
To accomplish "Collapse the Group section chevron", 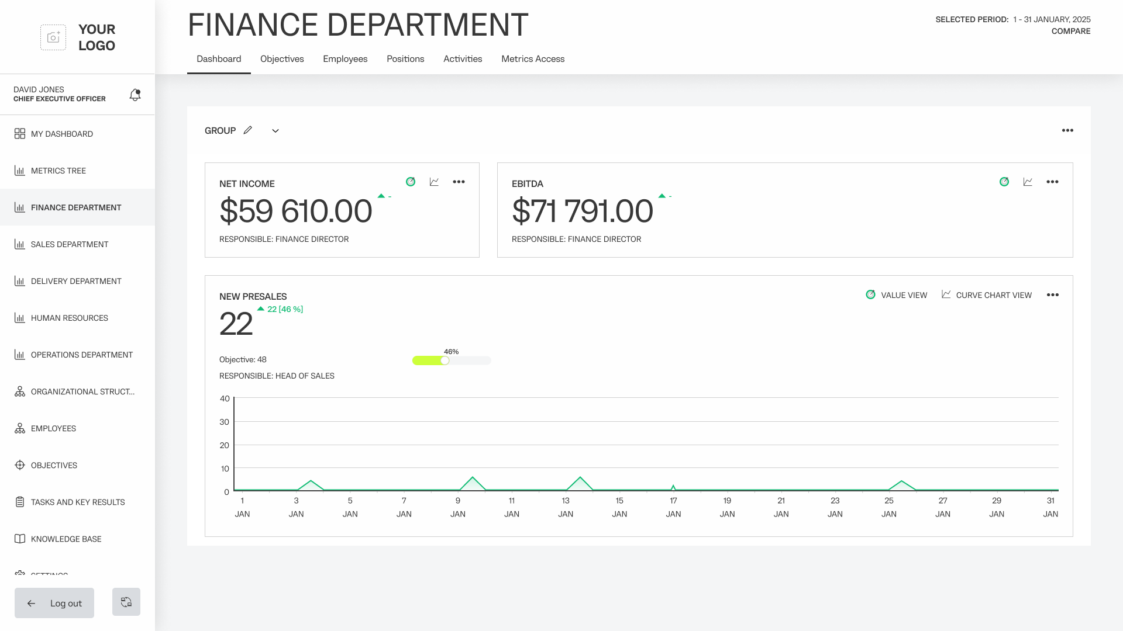I will coord(275,131).
